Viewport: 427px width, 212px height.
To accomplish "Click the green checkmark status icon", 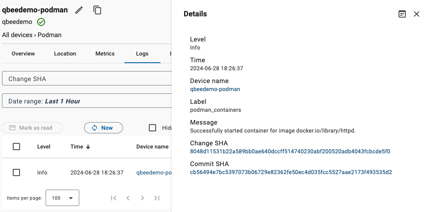I will 41,22.
